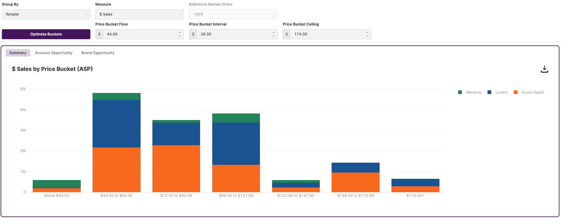The image size is (561, 218).
Task: Toggle Menards series in the legend
Action: pyautogui.click(x=470, y=92)
